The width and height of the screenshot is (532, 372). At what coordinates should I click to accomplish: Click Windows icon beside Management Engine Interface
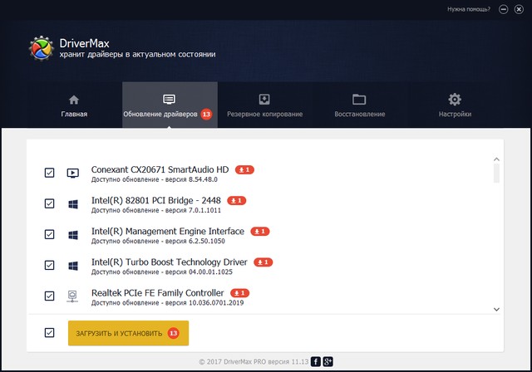(73, 235)
